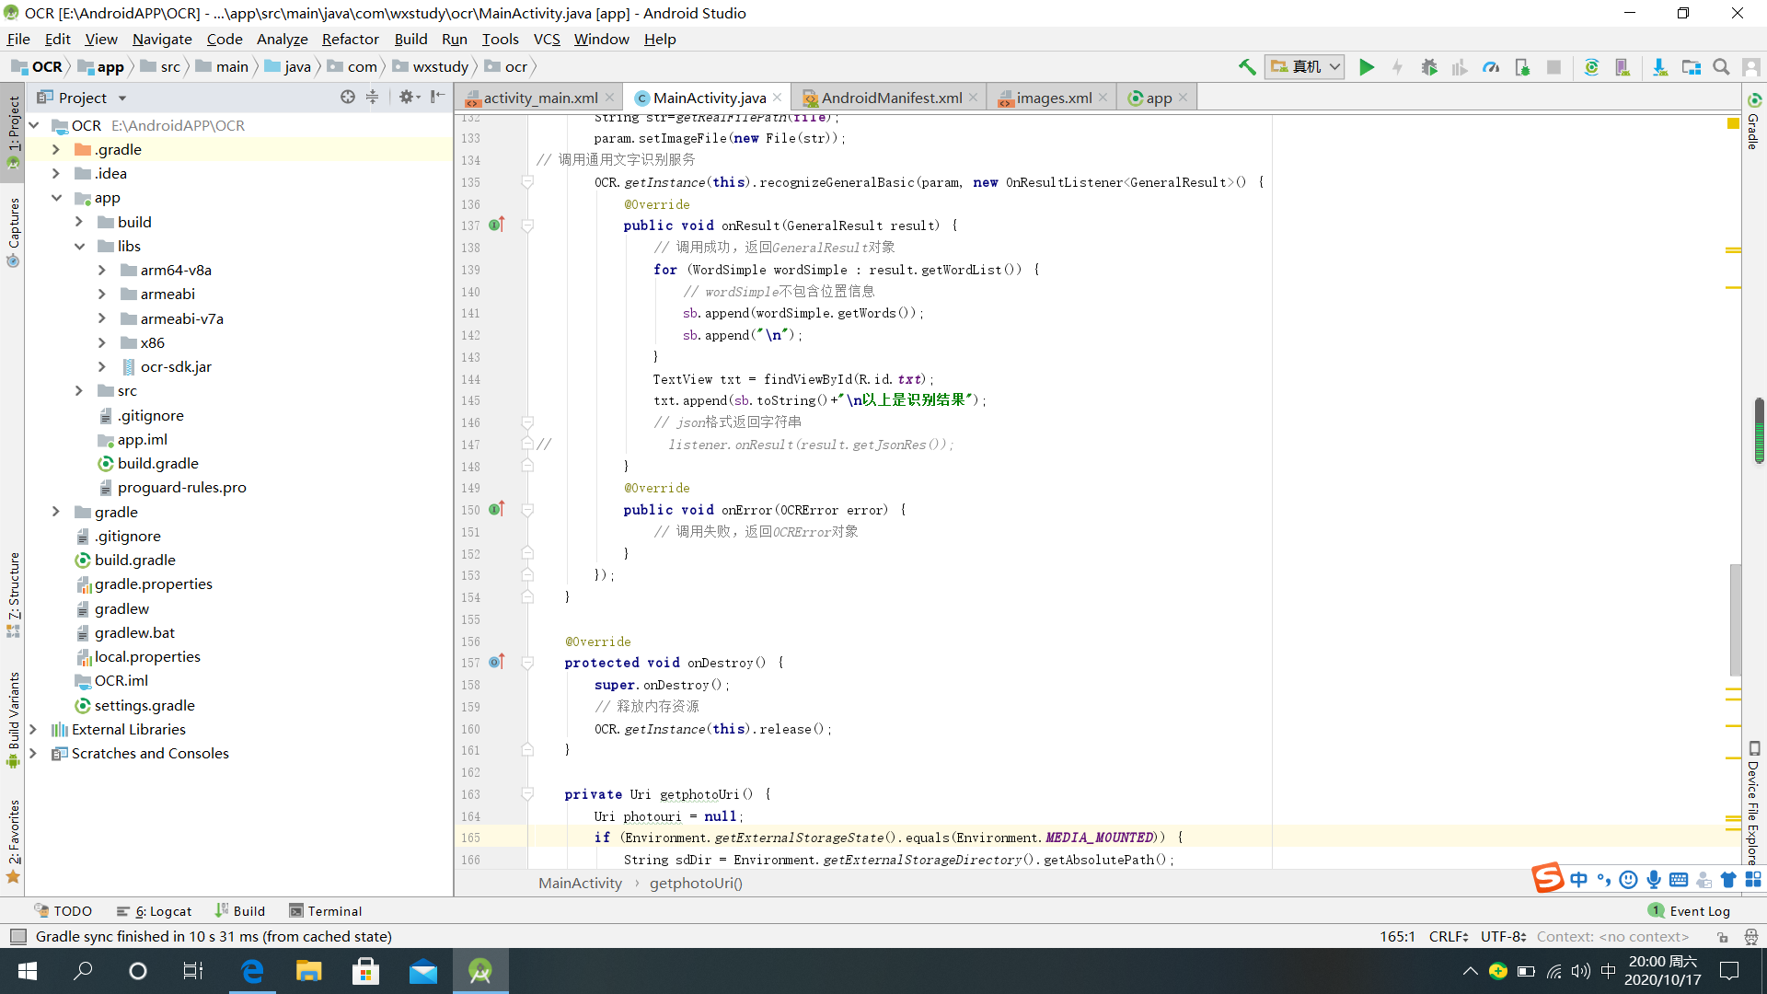Open the run configuration dropdown
This screenshot has width=1767, height=994.
[1305, 67]
